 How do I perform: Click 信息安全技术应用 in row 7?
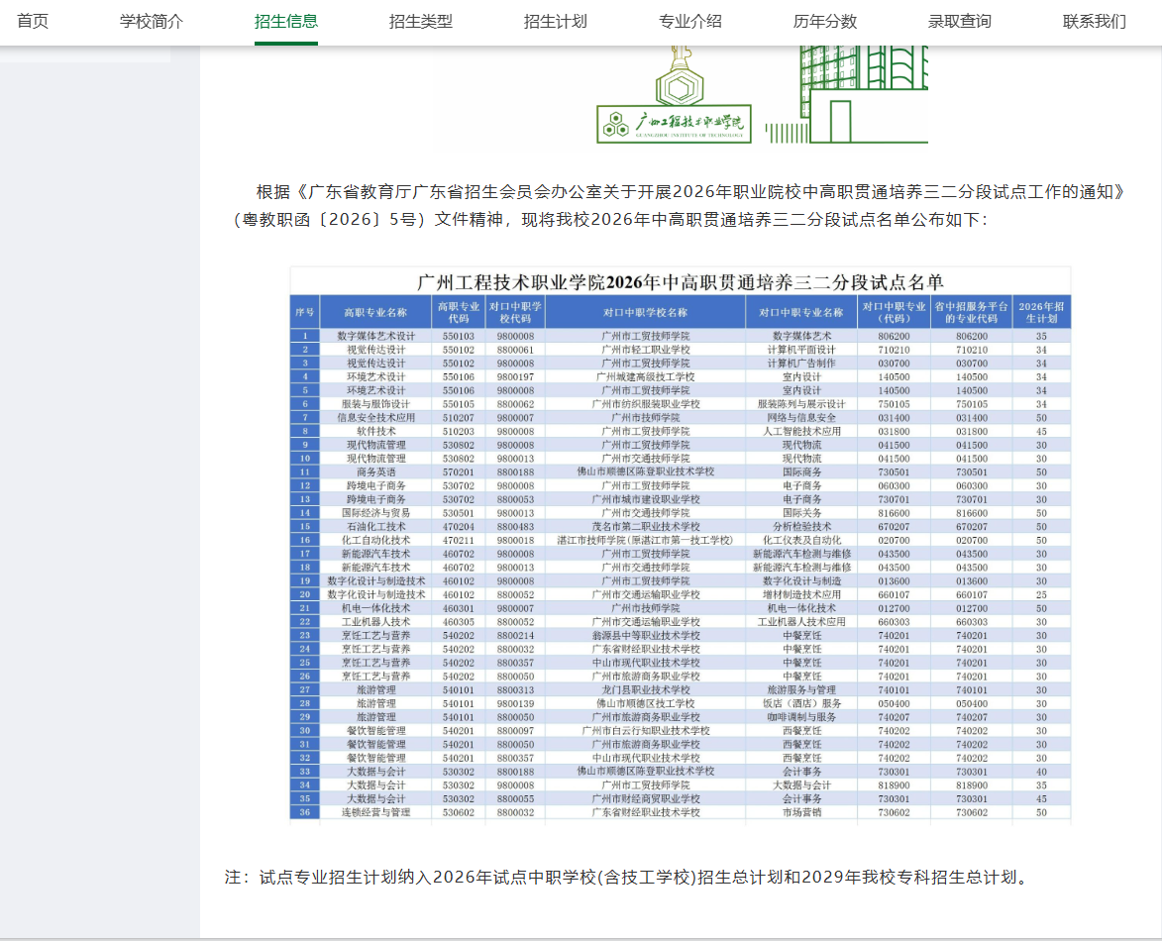376,418
